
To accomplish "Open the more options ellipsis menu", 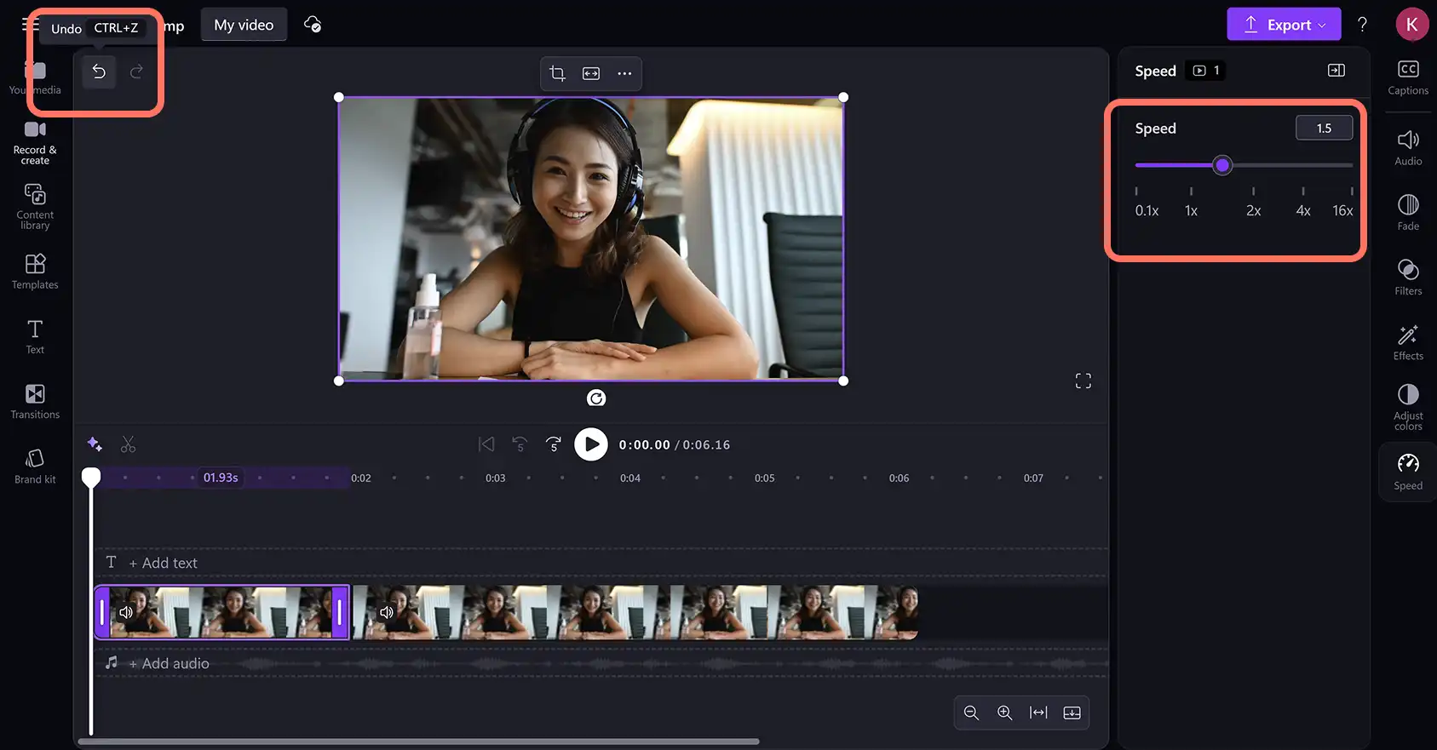I will point(624,73).
